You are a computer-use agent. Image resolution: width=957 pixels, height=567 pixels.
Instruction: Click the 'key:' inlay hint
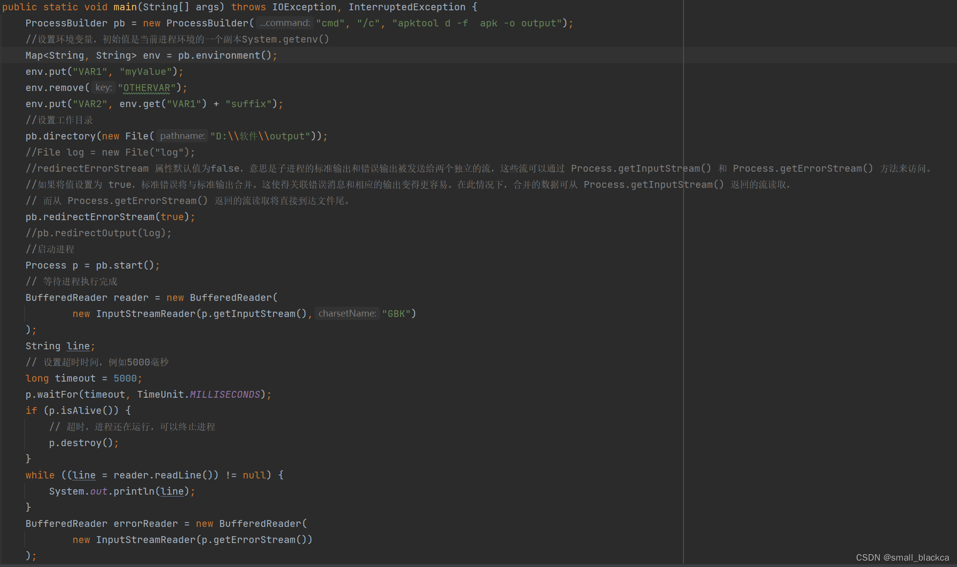click(x=103, y=88)
